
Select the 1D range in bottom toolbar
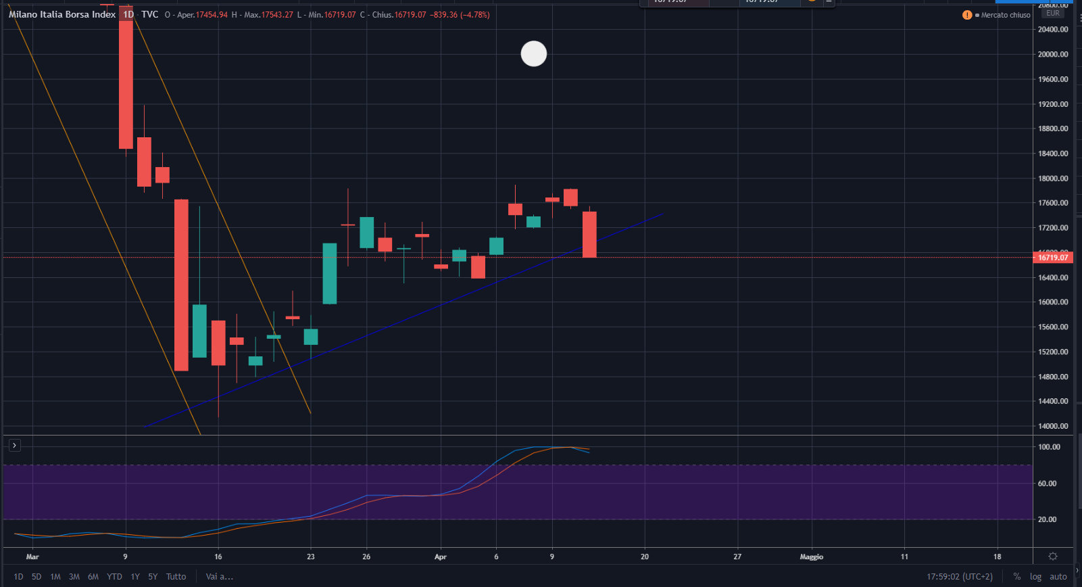click(18, 577)
